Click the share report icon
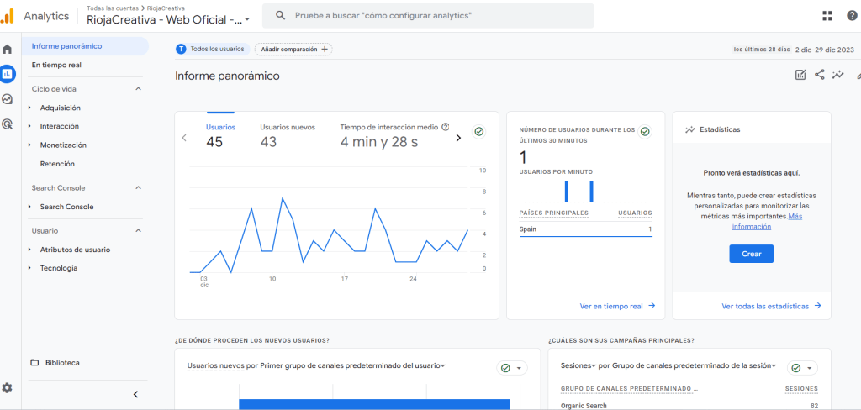Viewport: 861px width, 410px height. coord(819,75)
